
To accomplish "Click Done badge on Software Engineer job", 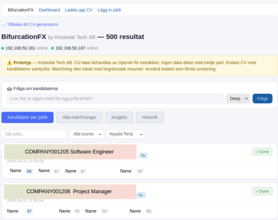I will [x=262, y=151].
